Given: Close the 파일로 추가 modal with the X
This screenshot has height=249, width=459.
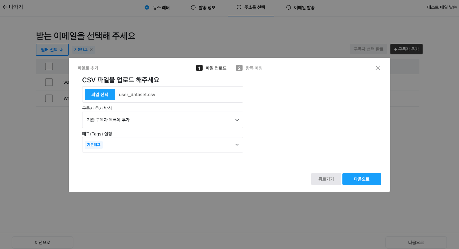Looking at the screenshot, I should (378, 68).
